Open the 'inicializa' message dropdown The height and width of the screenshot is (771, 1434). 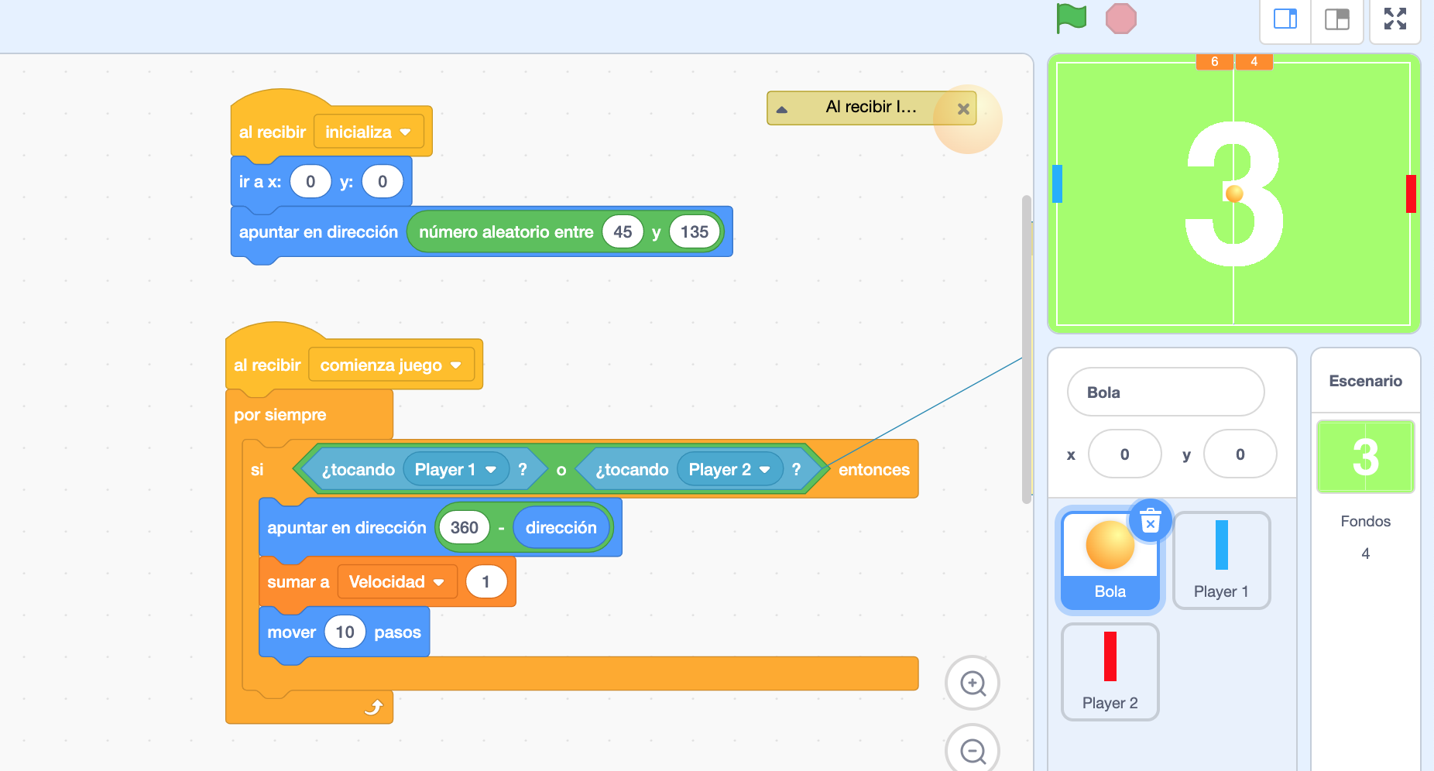[x=368, y=132]
